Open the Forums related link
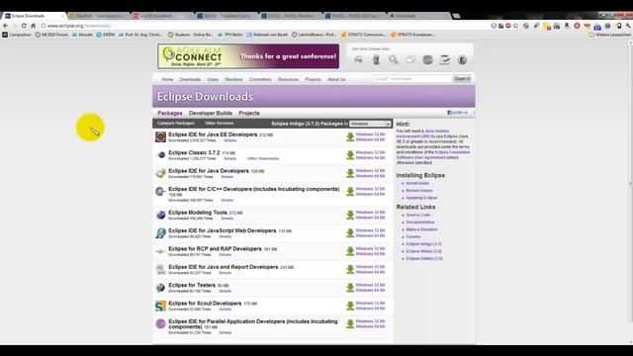 [x=413, y=236]
